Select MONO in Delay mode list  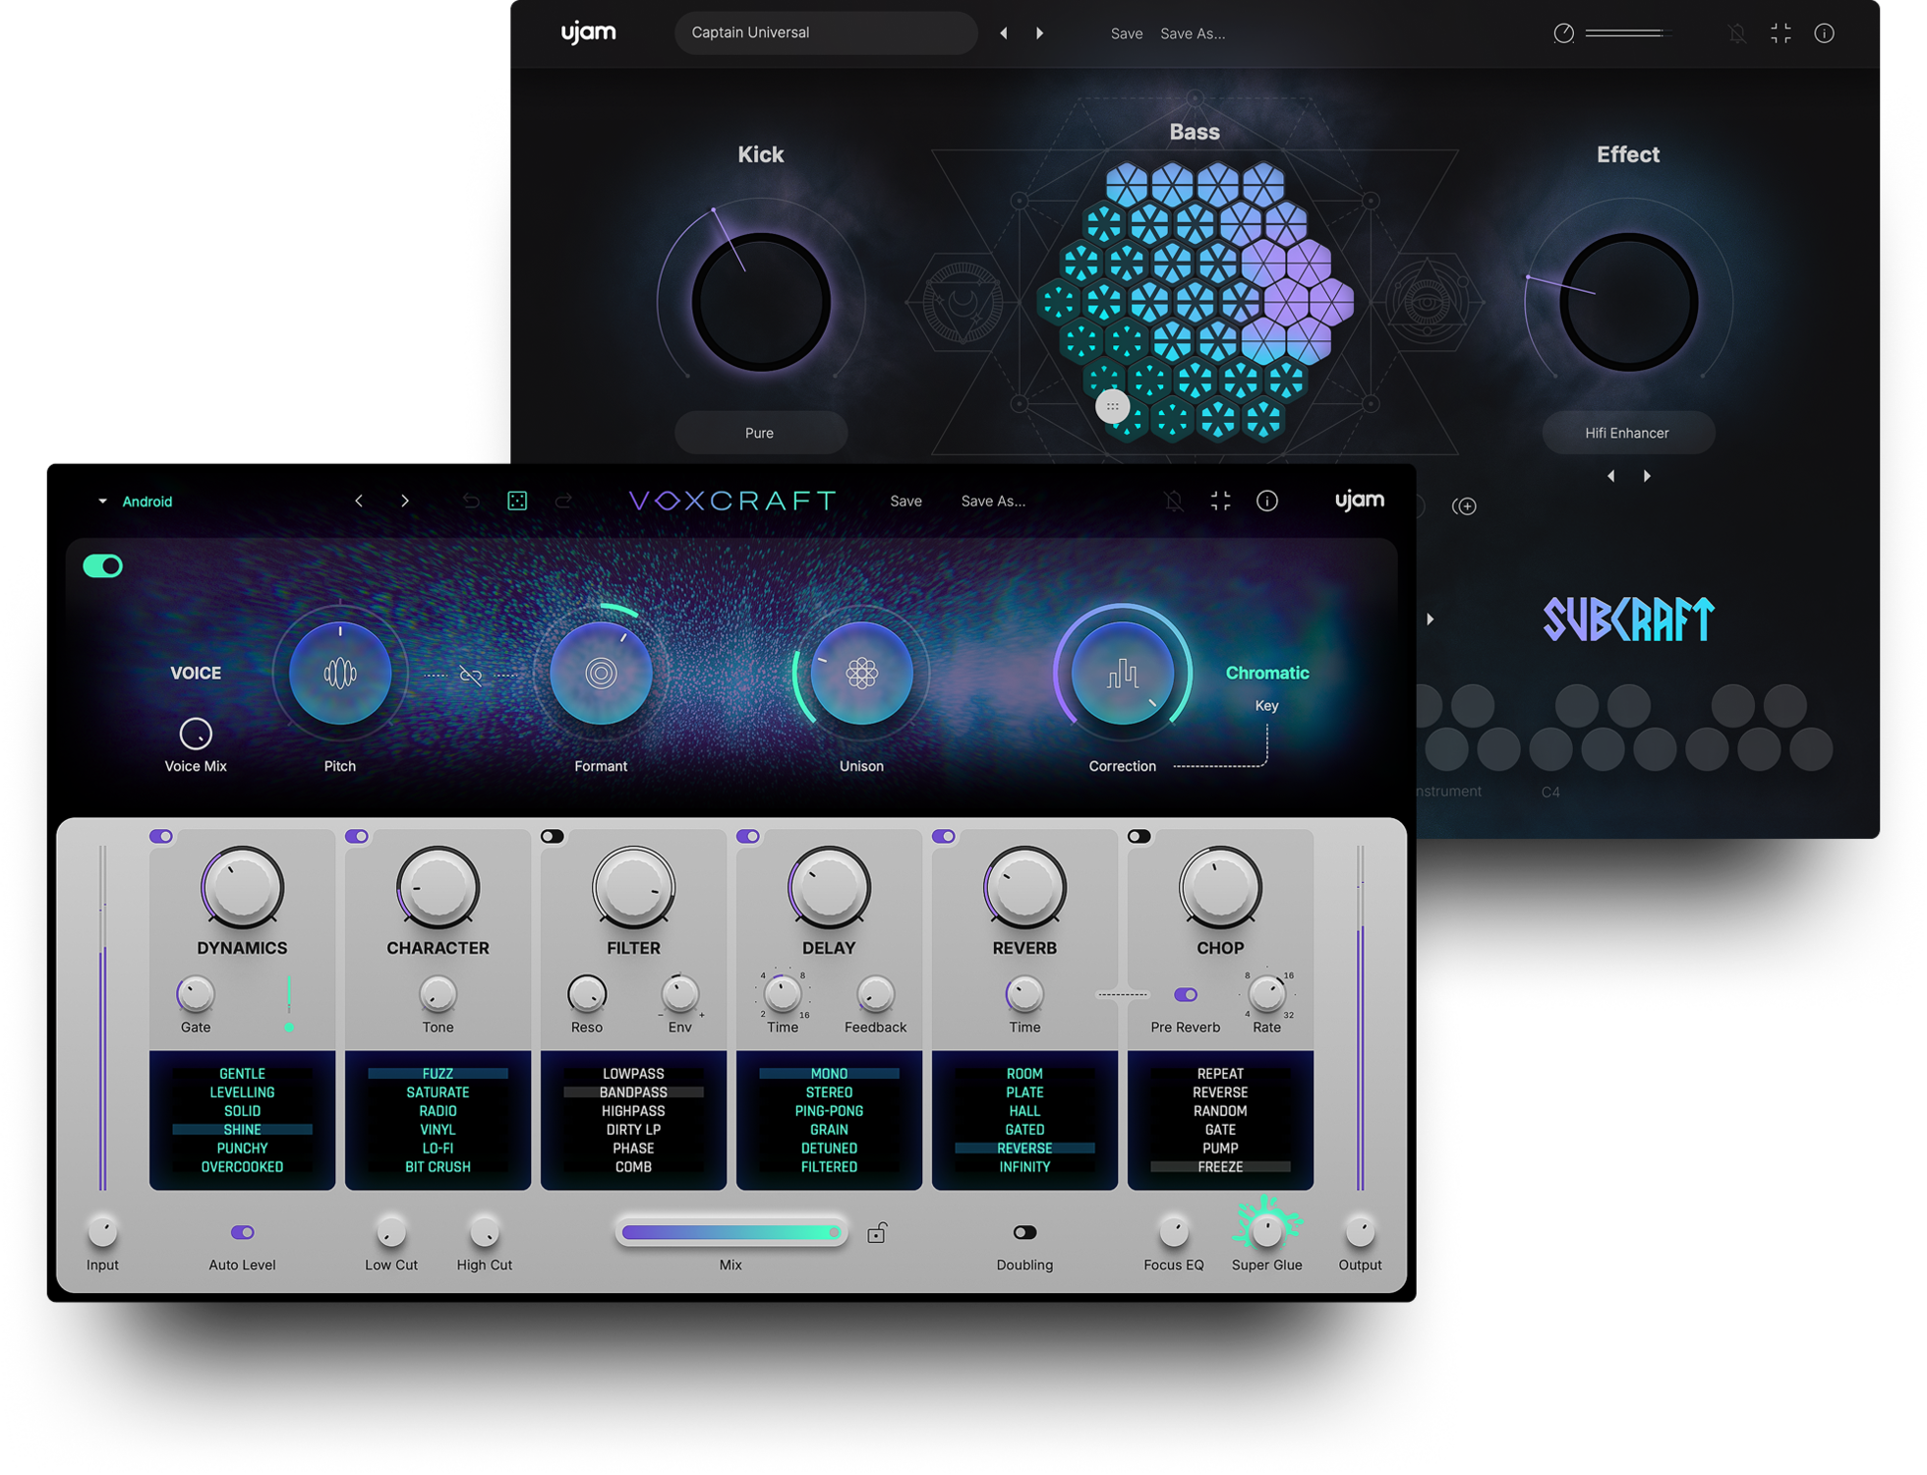829,1074
